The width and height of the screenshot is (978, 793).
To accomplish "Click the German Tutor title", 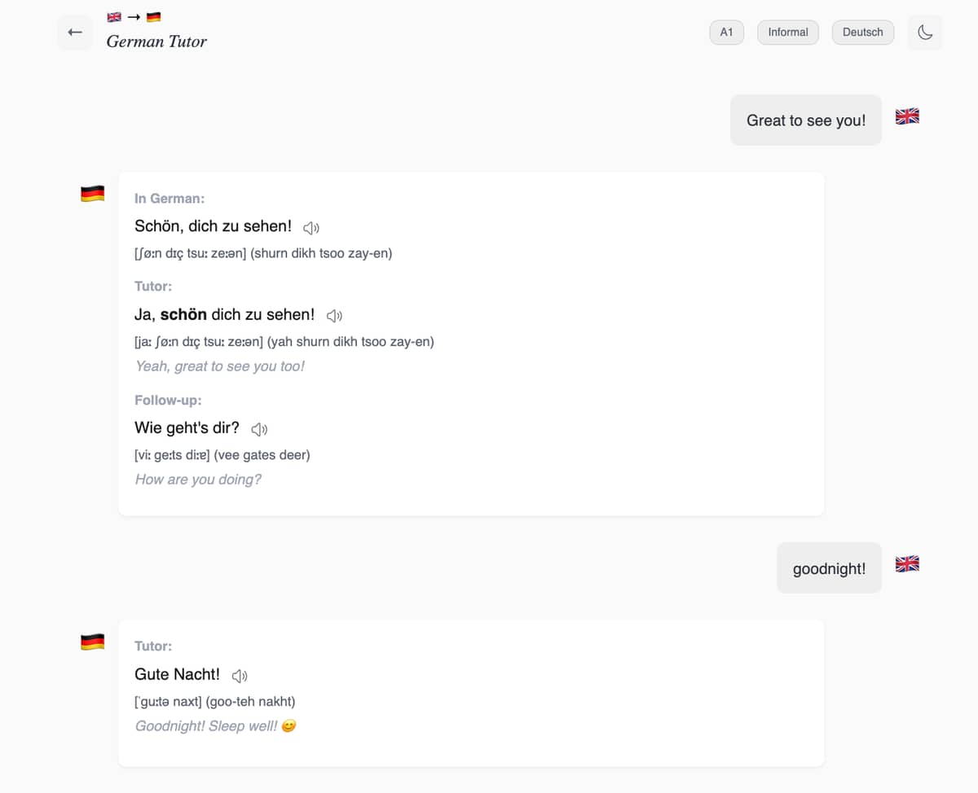I will 156,42.
